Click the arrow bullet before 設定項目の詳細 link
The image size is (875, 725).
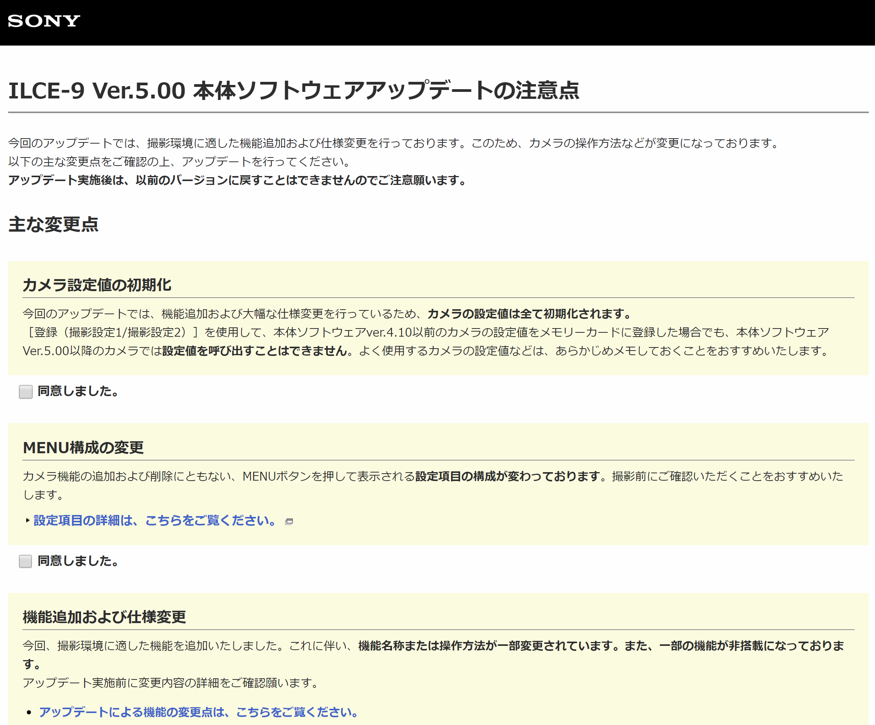[27, 520]
